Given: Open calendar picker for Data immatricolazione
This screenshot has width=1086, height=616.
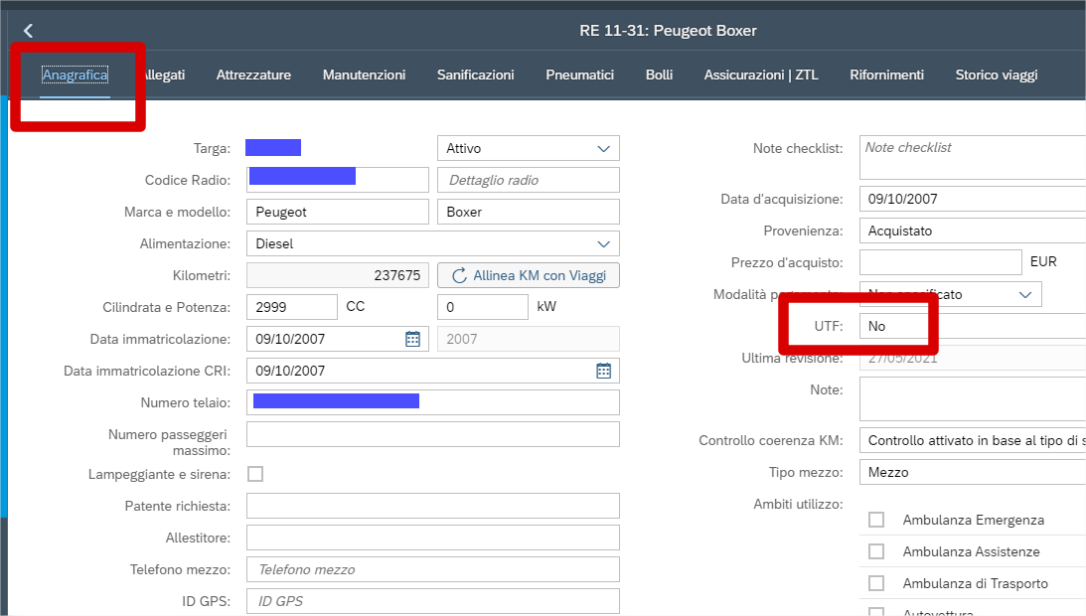Looking at the screenshot, I should (412, 339).
